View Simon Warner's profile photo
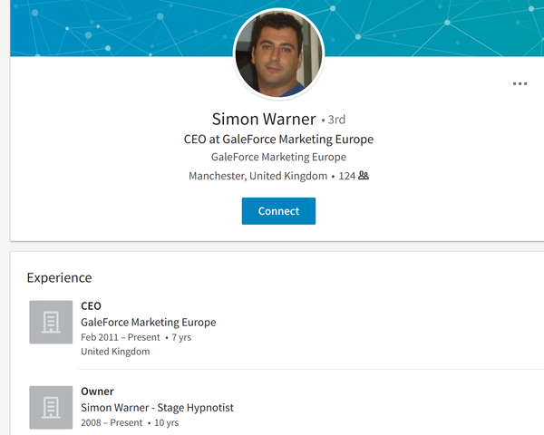Viewport: 544px width, 435px height. pos(279,53)
